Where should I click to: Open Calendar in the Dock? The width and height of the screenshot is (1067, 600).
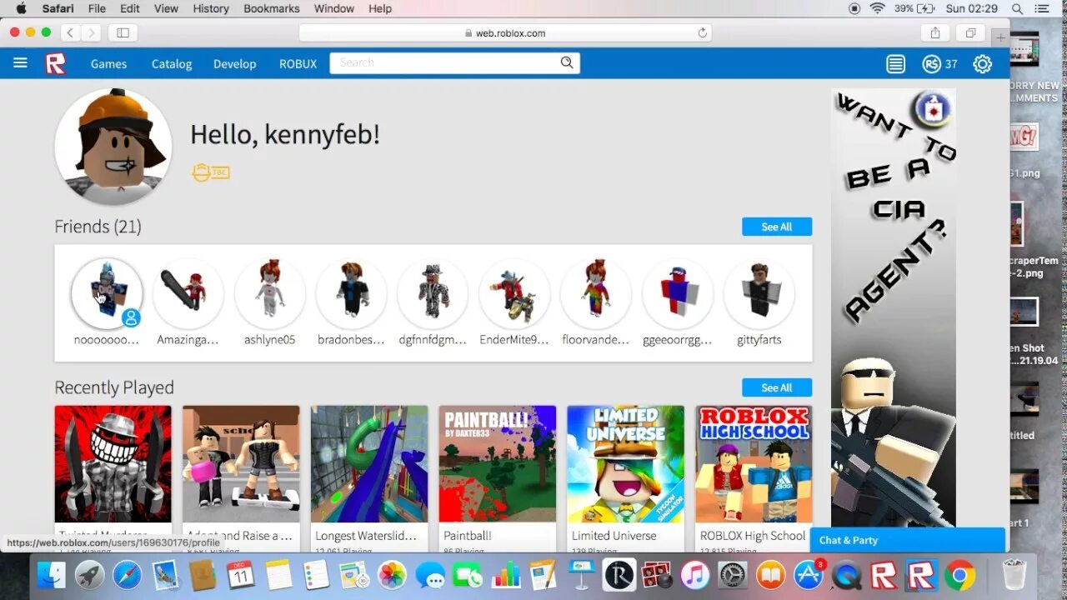point(240,575)
